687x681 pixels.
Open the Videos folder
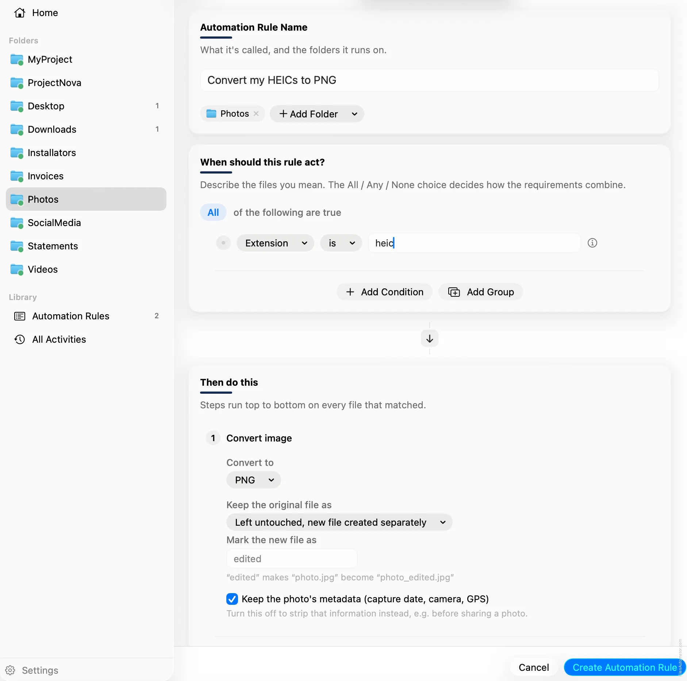(x=86, y=269)
